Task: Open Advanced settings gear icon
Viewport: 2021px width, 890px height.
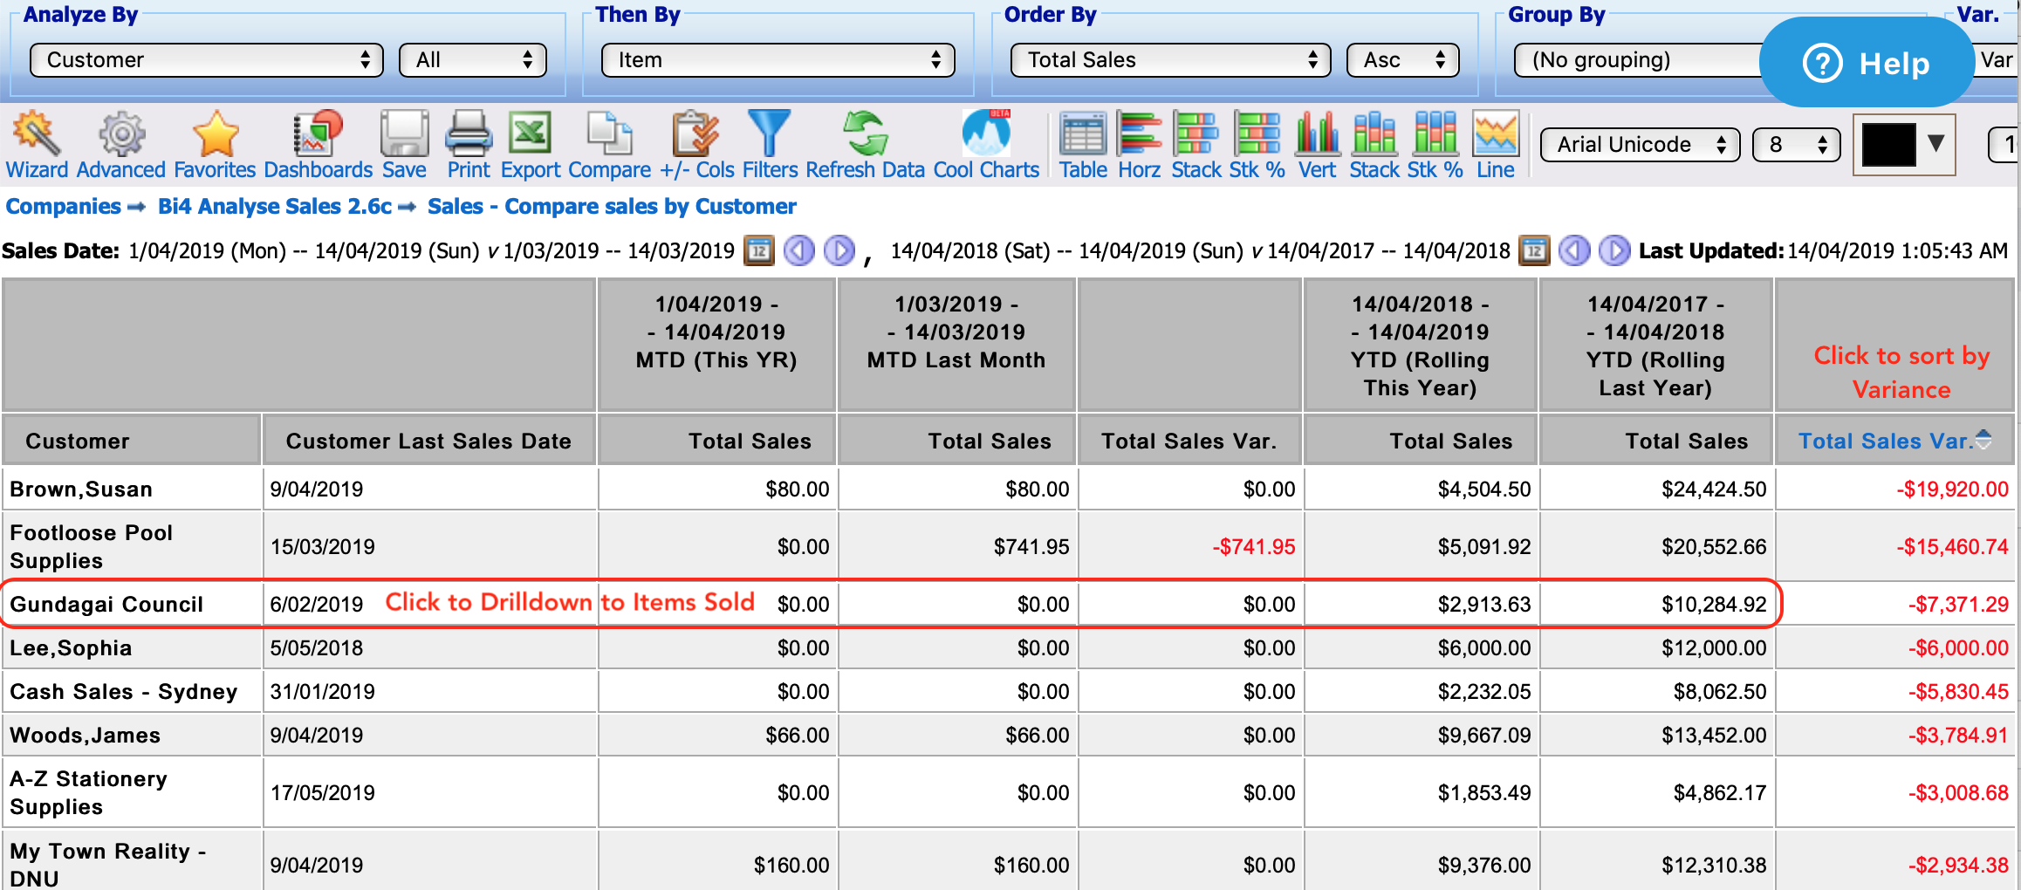Action: 121,146
